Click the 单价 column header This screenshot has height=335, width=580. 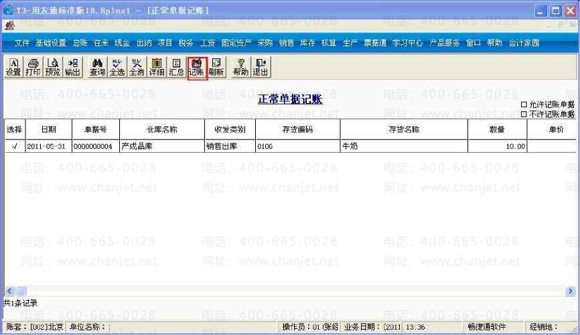552,129
